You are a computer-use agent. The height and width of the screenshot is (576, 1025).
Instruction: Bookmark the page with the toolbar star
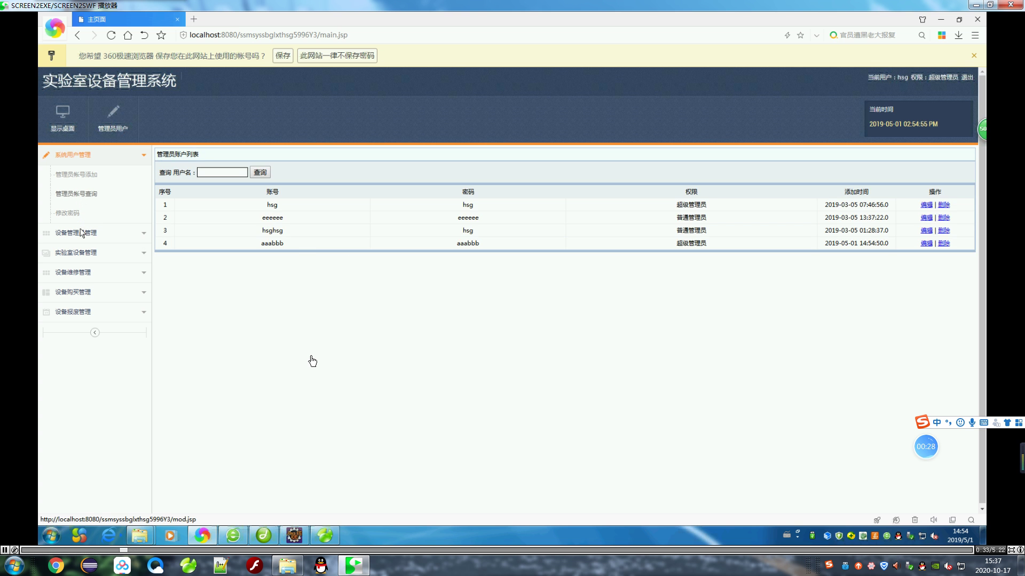pos(161,35)
